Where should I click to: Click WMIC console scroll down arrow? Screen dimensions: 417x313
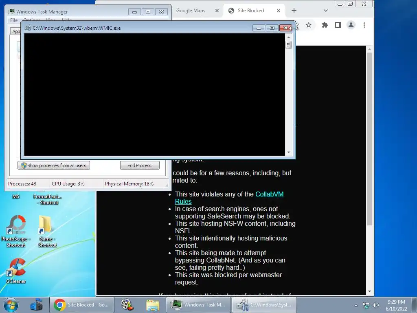(x=289, y=152)
